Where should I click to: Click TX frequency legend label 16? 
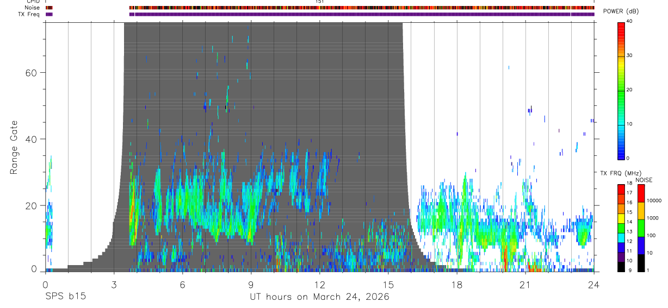(x=630, y=203)
